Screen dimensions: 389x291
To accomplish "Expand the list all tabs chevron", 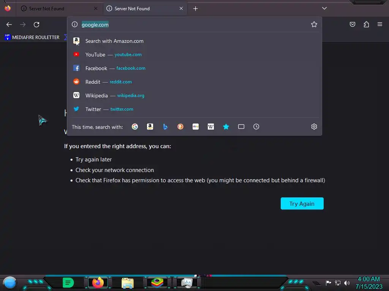I will point(324,8).
